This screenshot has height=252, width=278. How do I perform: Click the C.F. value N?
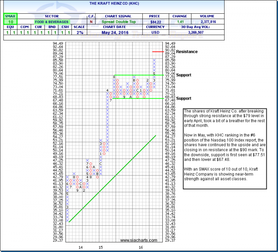pyautogui.click(x=92, y=22)
